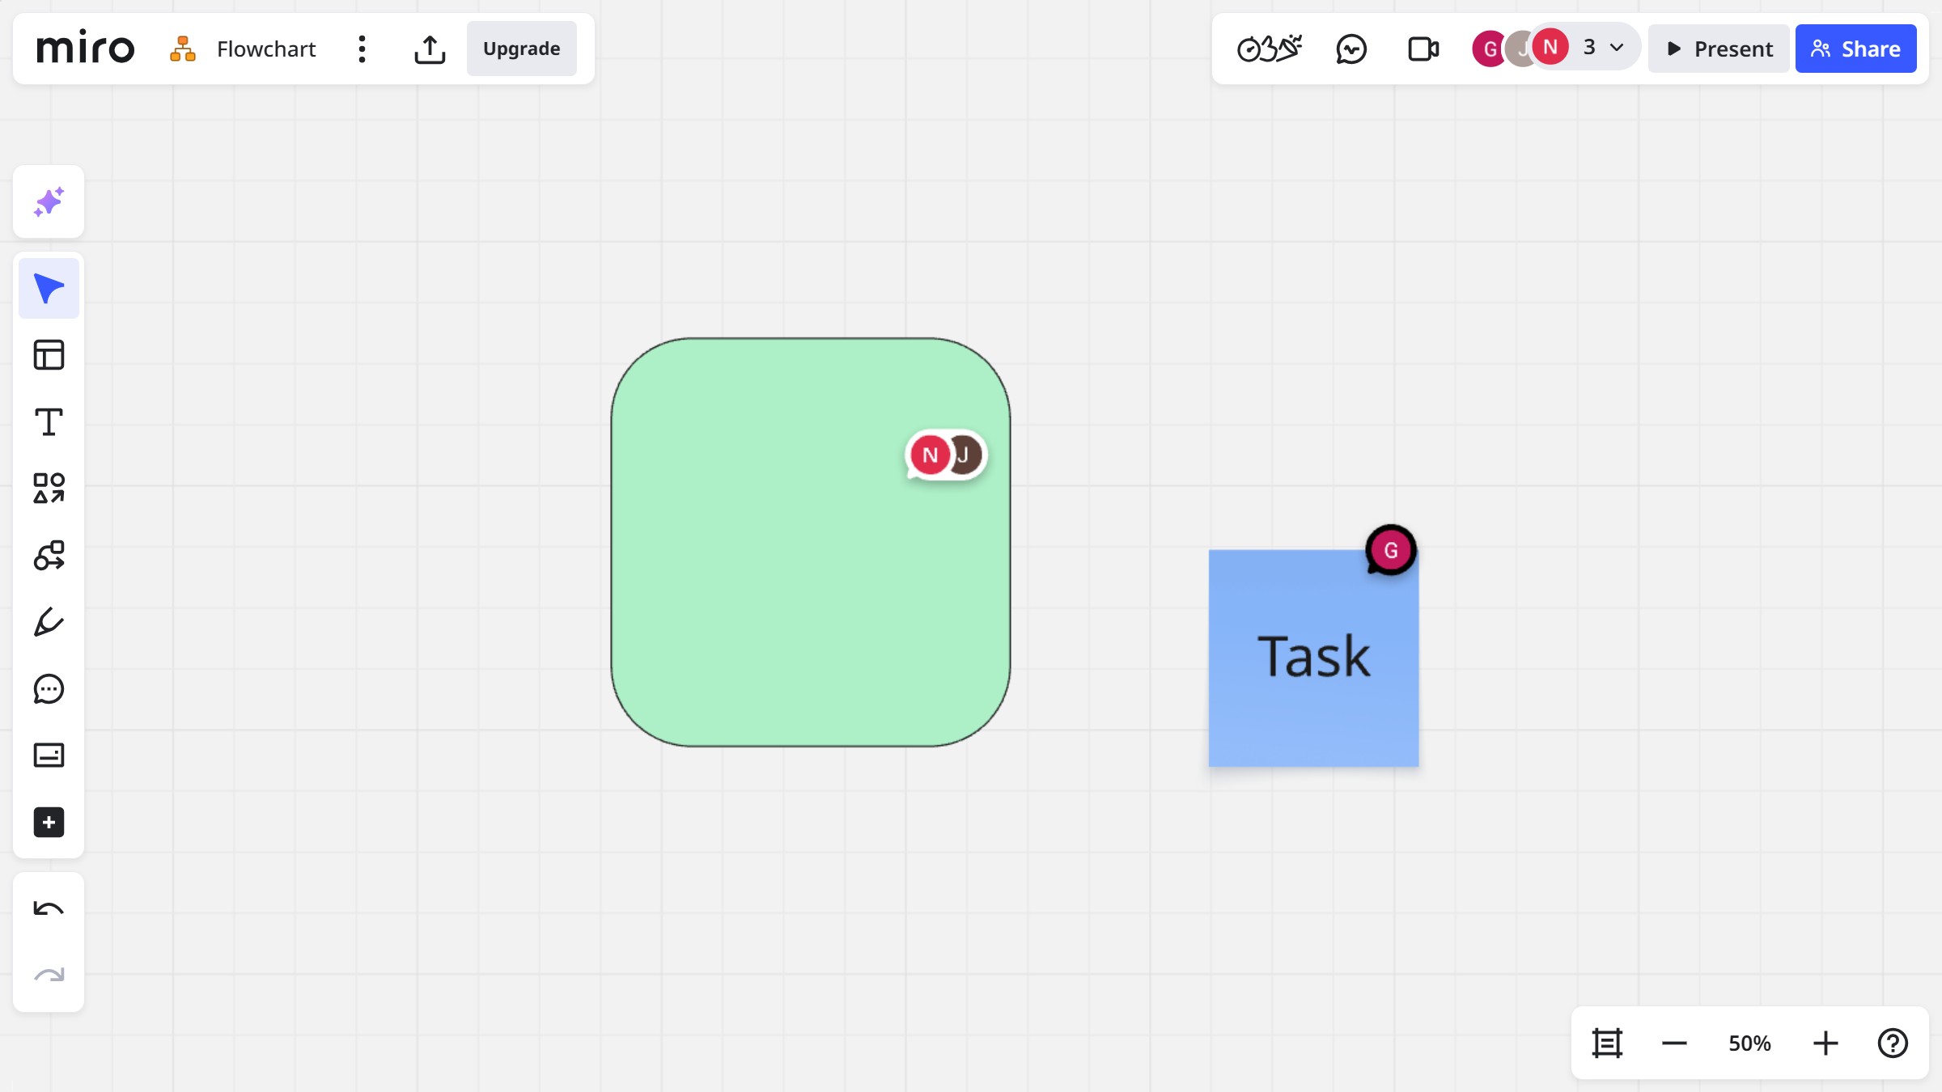The width and height of the screenshot is (1942, 1092).
Task: Select the Pen drawing tool
Action: point(49,622)
